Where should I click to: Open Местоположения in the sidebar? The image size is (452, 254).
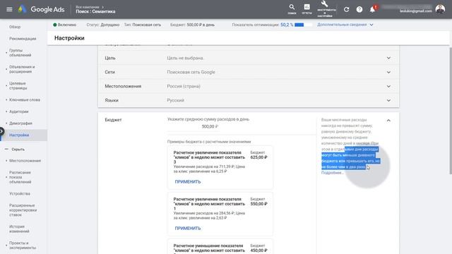coord(25,161)
